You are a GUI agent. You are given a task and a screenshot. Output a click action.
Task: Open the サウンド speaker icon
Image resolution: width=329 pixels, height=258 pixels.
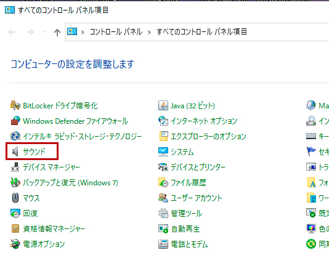pos(15,151)
